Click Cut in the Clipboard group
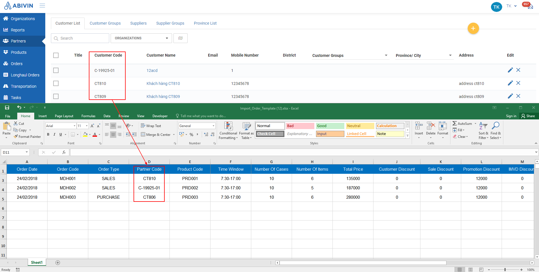Viewport: 539px width, 272px height. tap(19, 124)
